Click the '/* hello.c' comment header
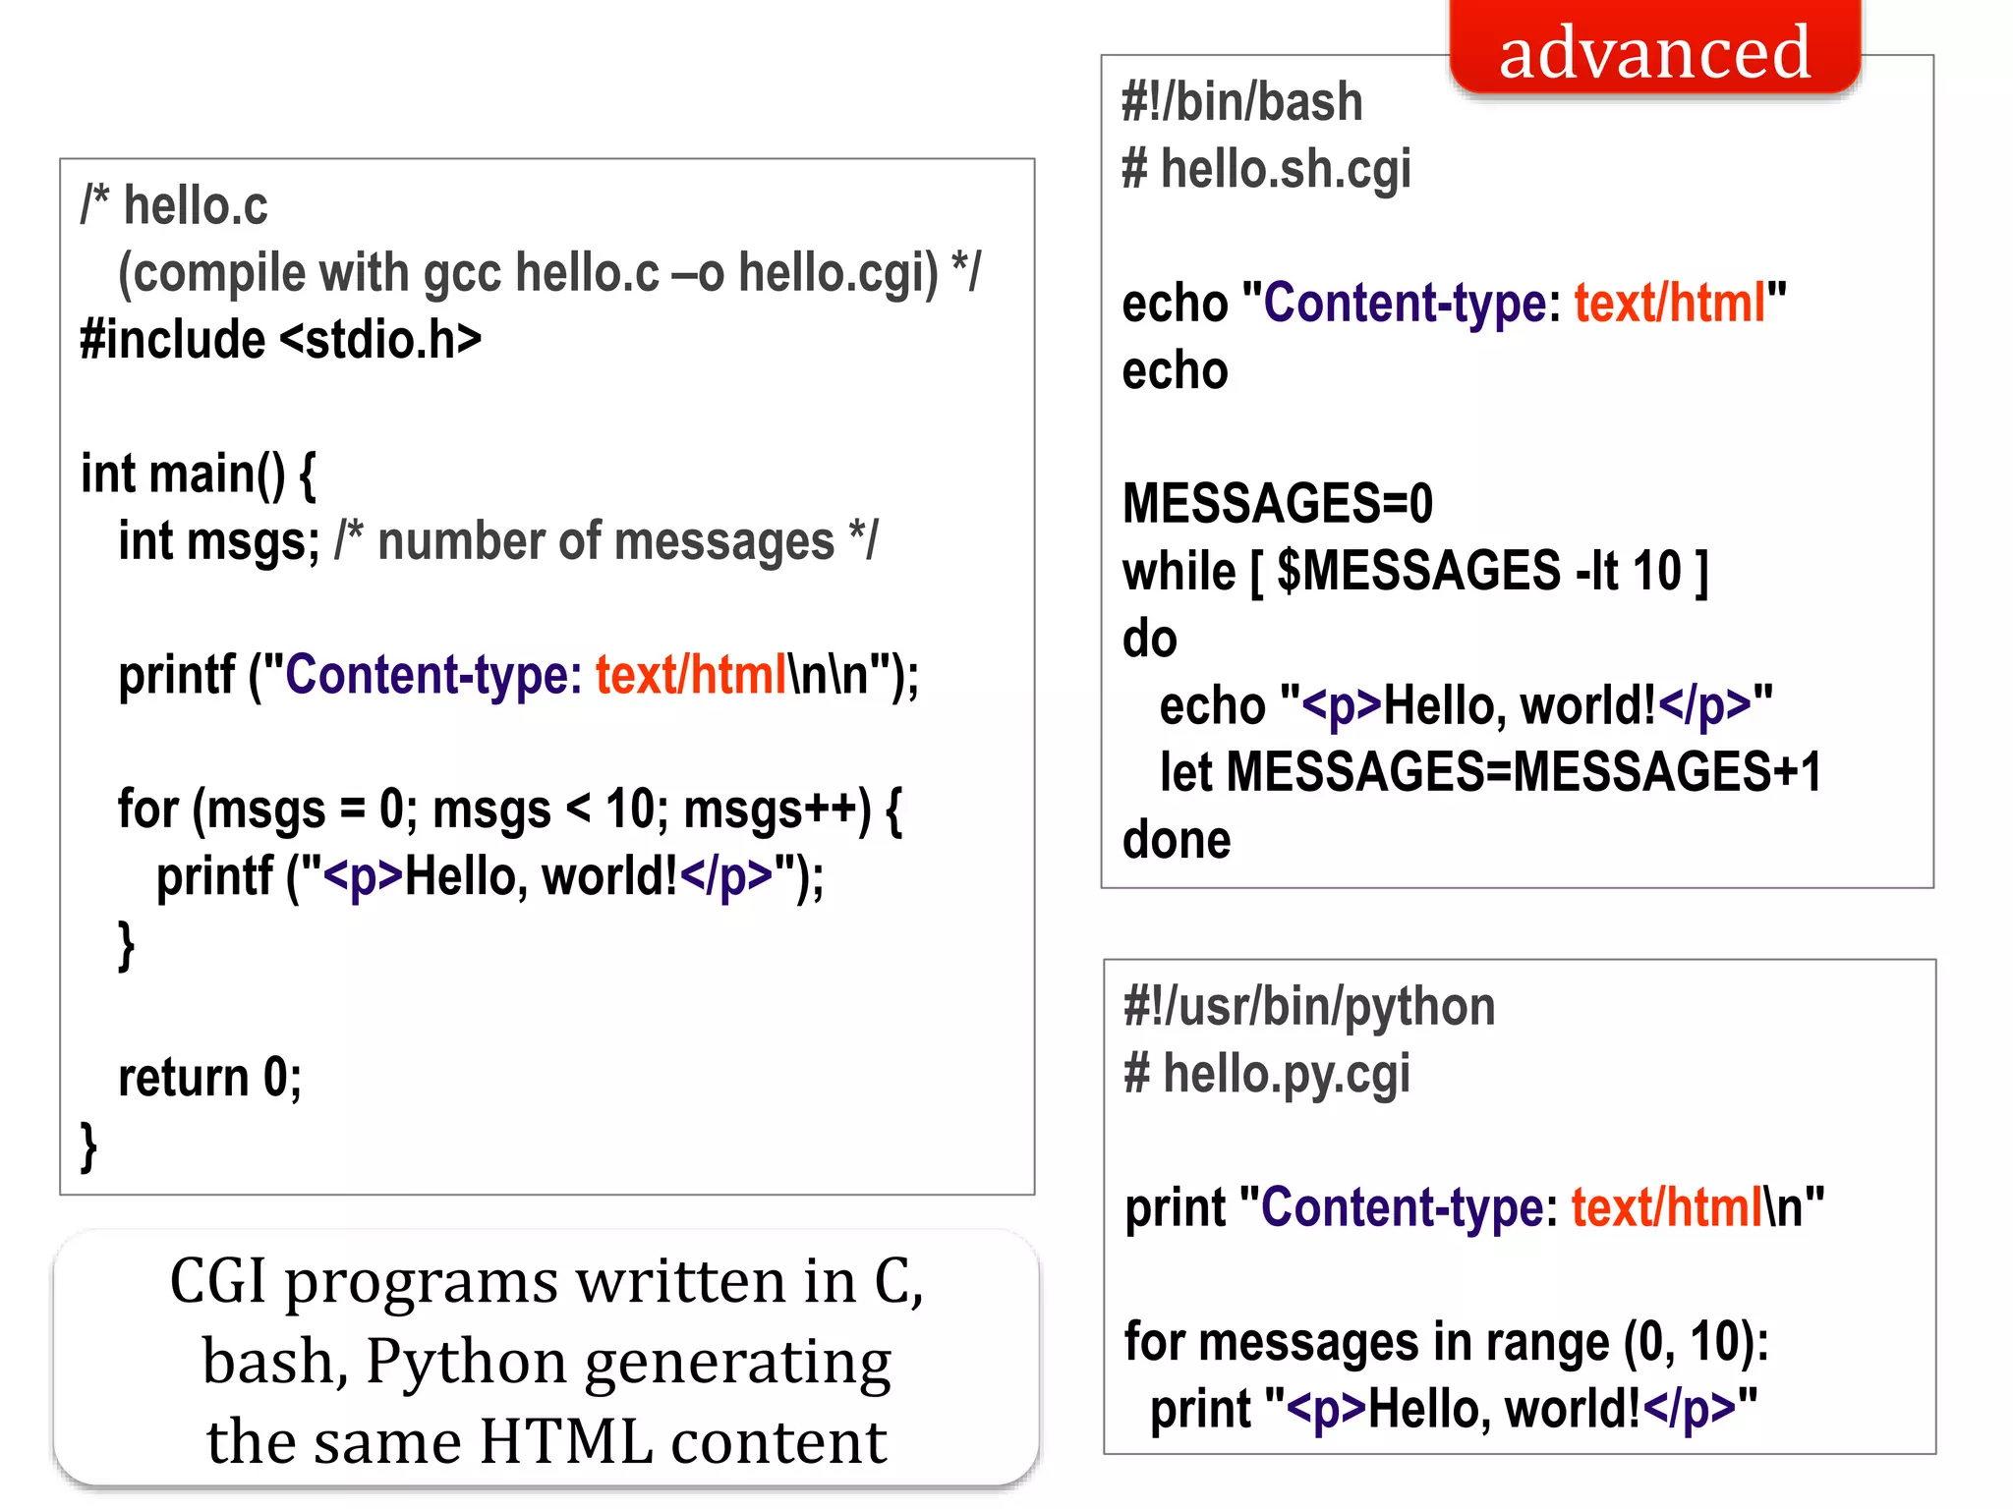The height and width of the screenshot is (1509, 2013). pos(175,206)
